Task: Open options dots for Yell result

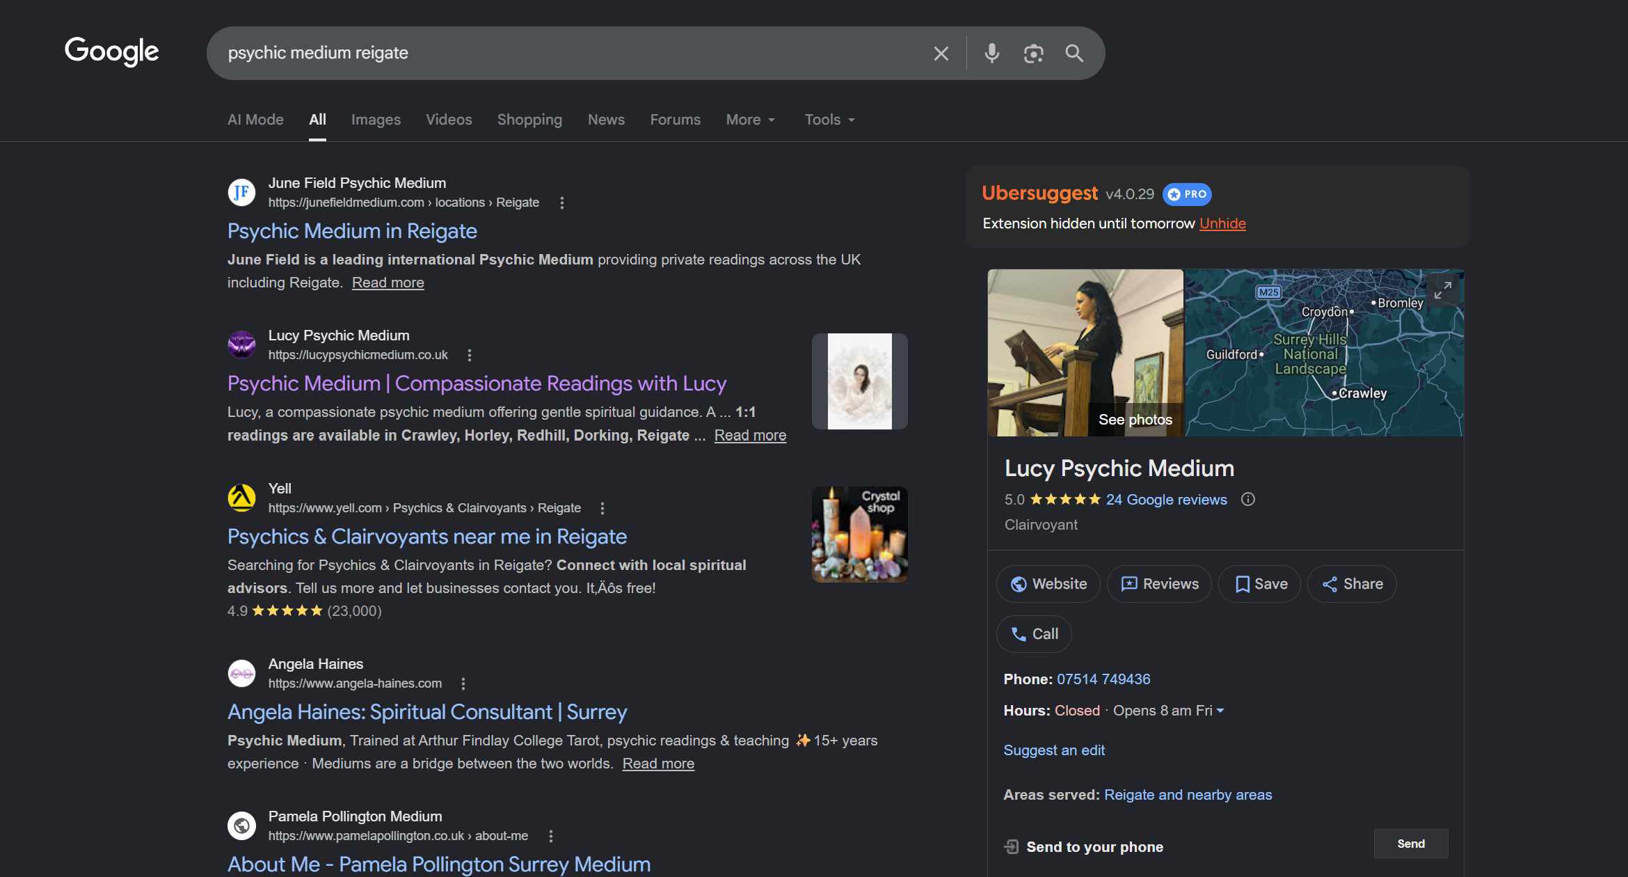Action: [602, 508]
